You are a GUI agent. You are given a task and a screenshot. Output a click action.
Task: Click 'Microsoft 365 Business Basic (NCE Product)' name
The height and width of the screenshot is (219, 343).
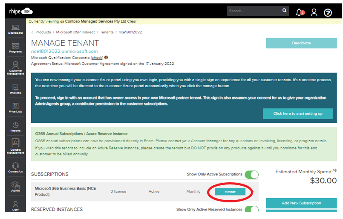click(65, 191)
